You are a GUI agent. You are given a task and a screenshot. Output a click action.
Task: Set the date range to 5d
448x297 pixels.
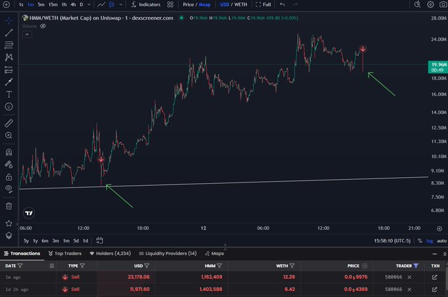[x=76, y=241]
